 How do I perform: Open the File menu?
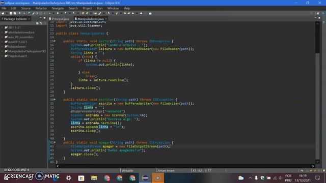point(4,8)
